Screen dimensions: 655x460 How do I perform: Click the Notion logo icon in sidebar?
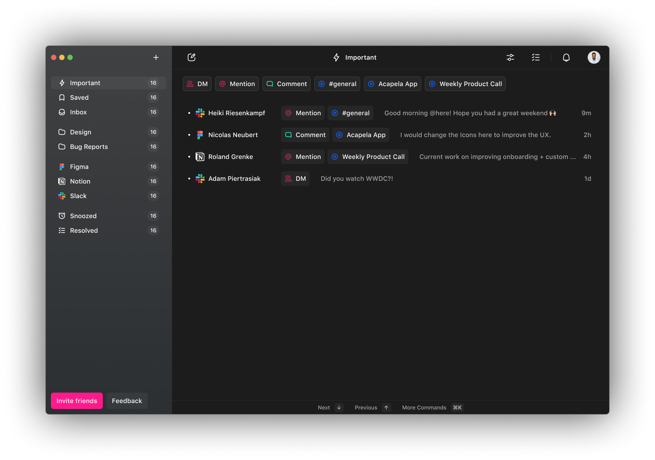[x=62, y=181]
